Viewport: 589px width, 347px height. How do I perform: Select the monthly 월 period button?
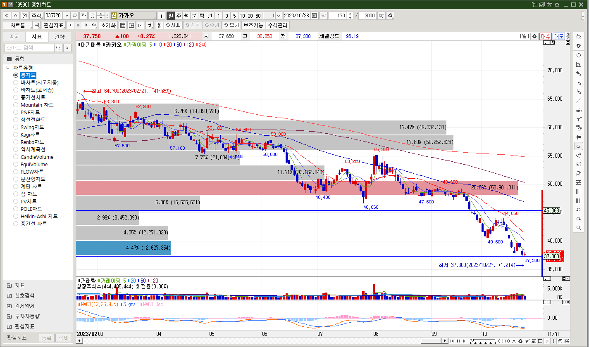(x=186, y=16)
